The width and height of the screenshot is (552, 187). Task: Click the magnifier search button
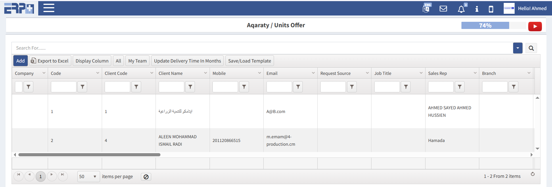click(x=531, y=48)
